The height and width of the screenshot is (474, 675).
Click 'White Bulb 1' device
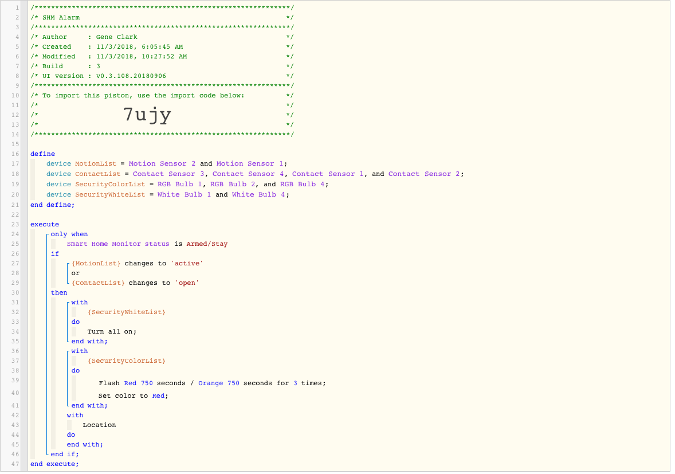coord(184,195)
